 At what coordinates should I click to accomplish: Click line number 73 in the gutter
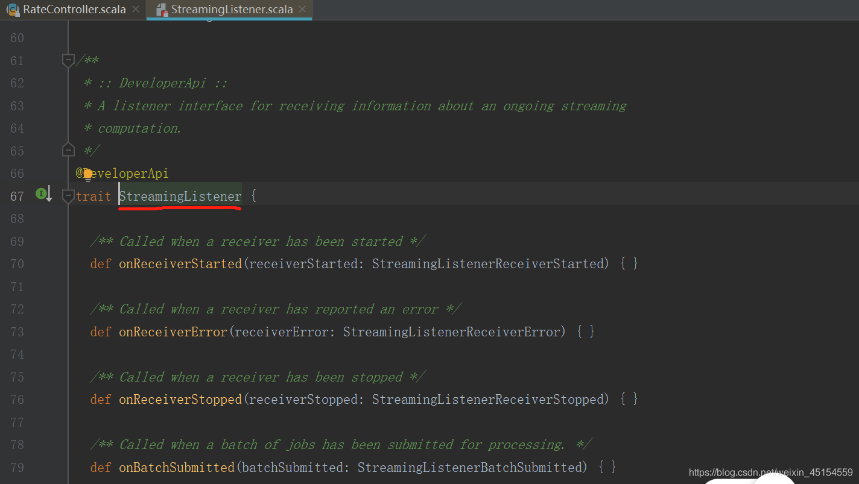[17, 332]
